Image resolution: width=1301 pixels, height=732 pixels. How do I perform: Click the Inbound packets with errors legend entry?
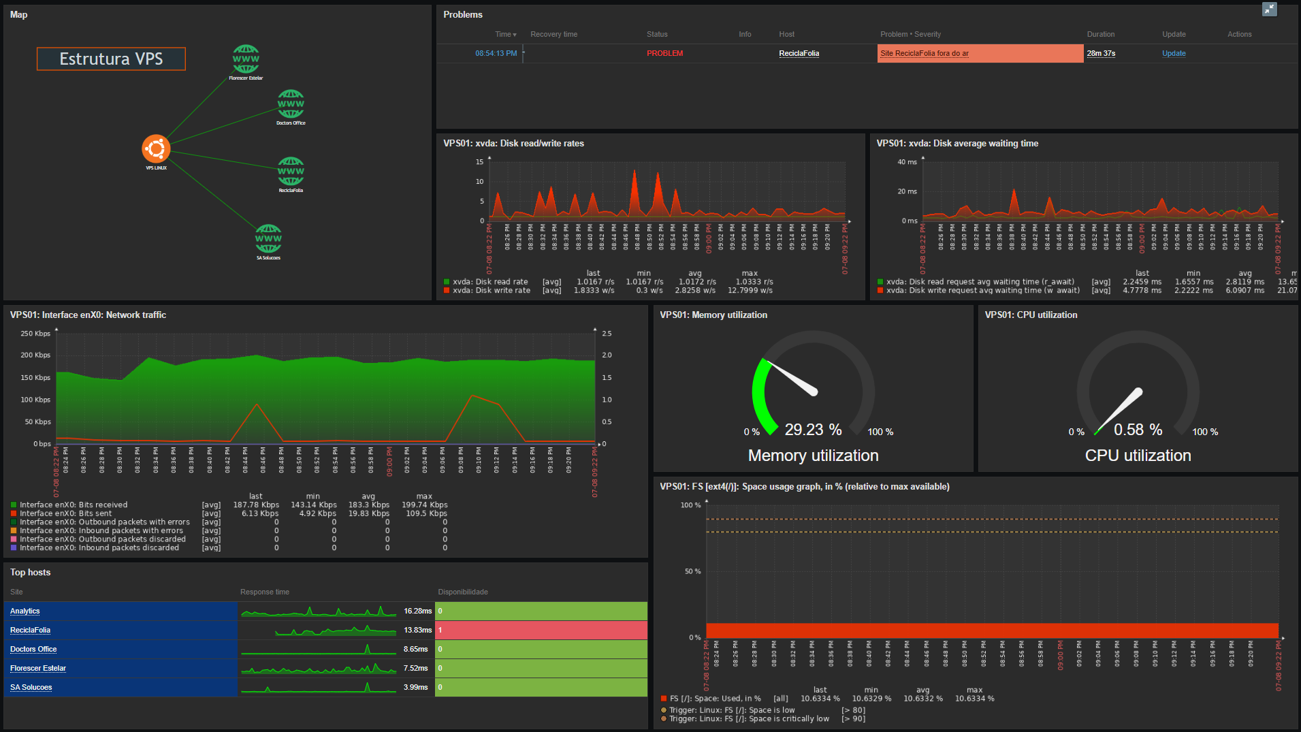[x=101, y=530]
